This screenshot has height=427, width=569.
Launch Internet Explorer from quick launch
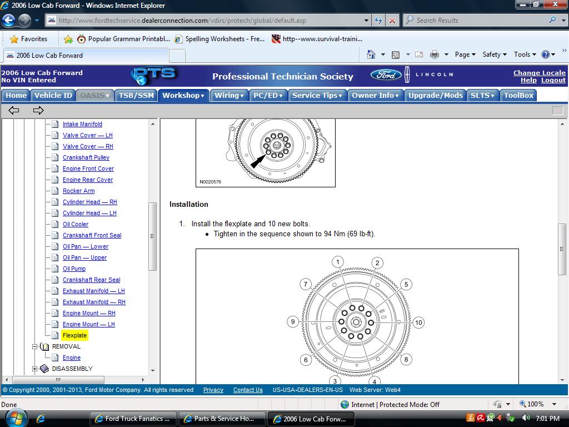click(40, 419)
